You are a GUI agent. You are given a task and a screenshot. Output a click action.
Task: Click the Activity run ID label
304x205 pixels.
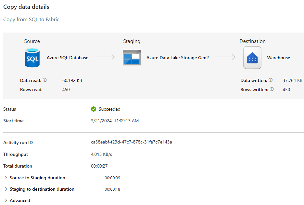(x=18, y=143)
